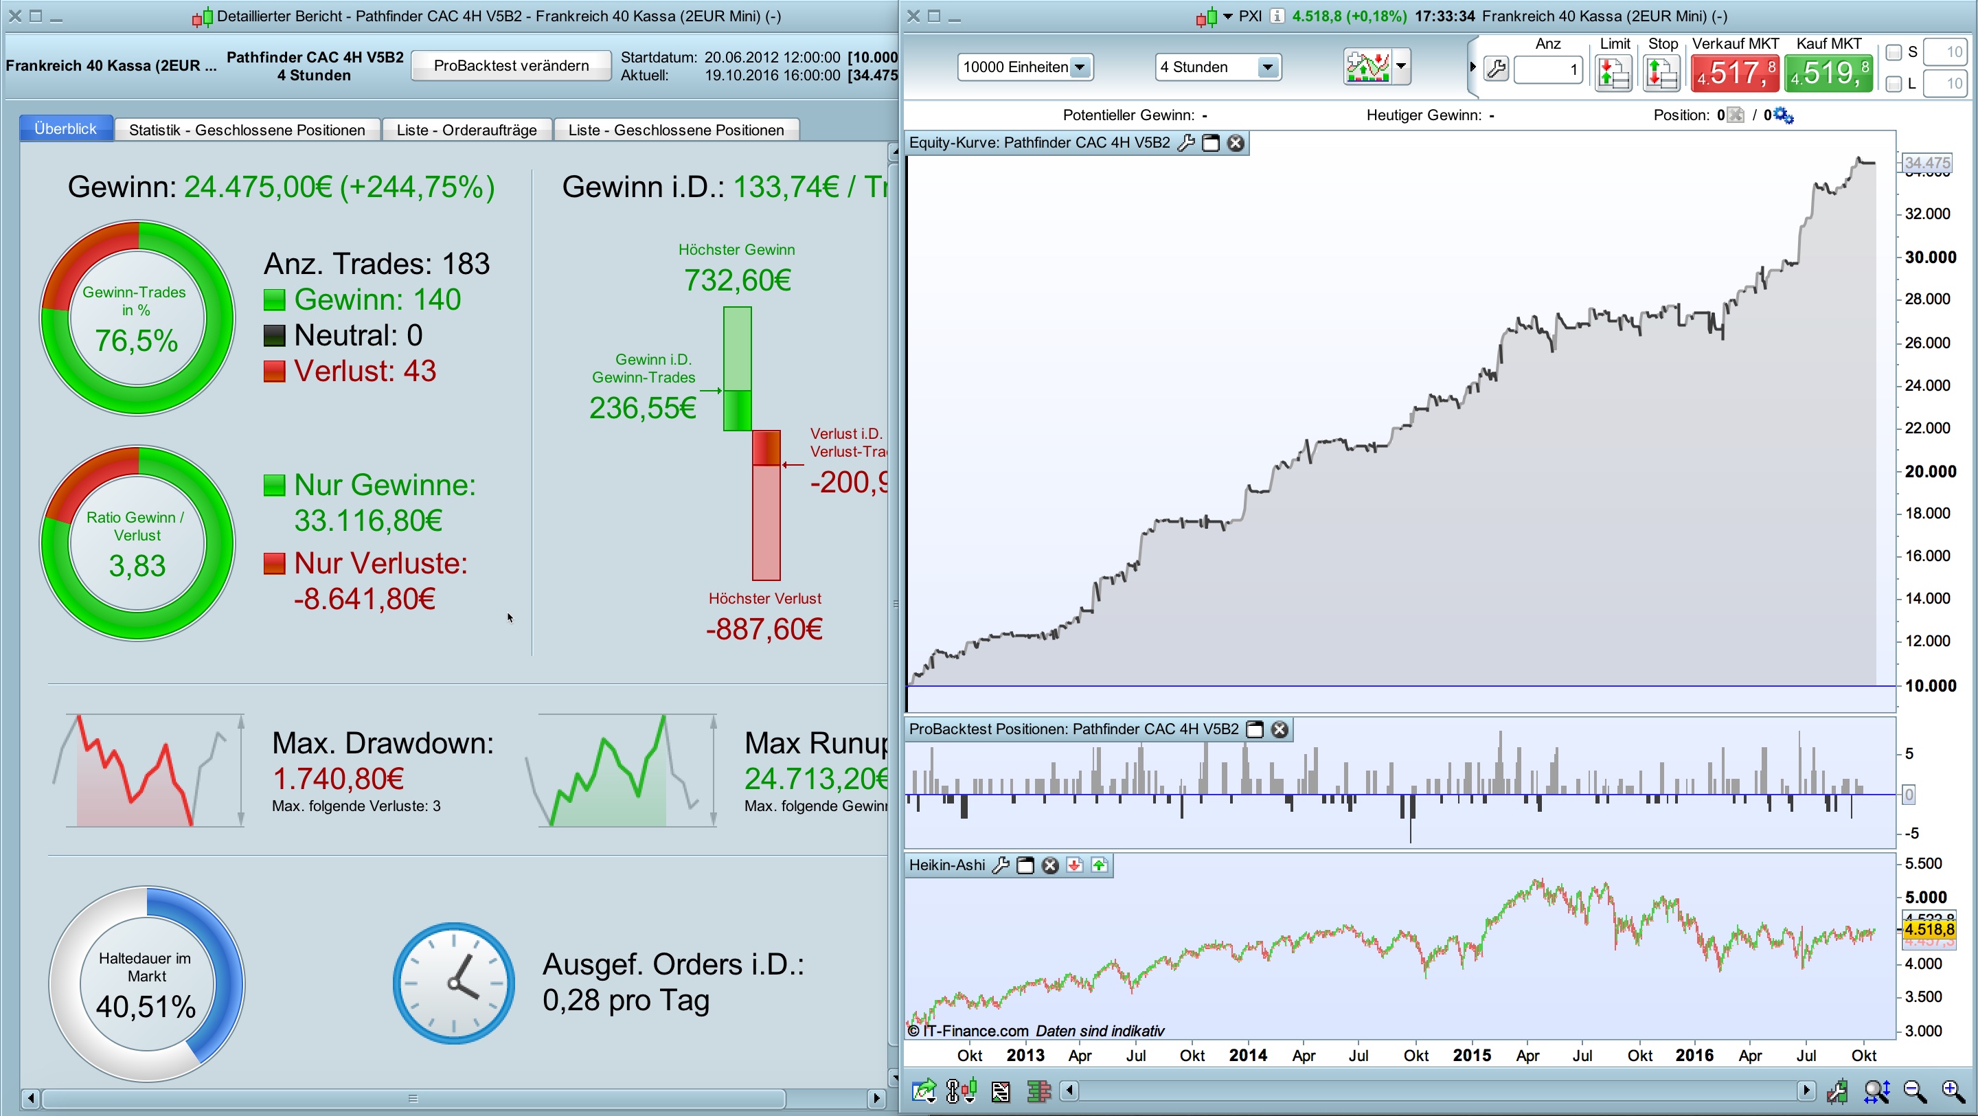Expand the indicator button dropdown arrow
This screenshot has height=1116, width=1978.
click(x=1401, y=66)
